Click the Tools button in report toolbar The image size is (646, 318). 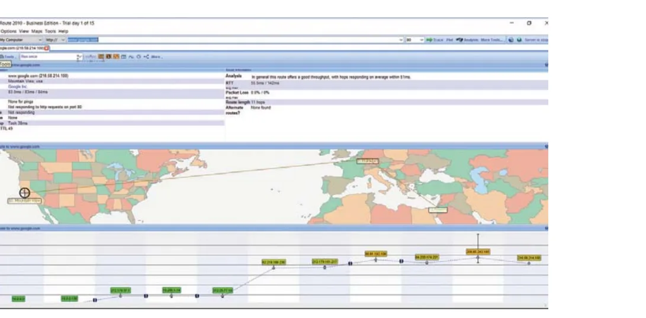(8, 57)
